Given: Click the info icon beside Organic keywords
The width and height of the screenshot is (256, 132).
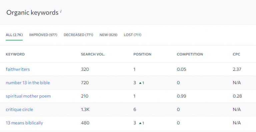Looking at the screenshot, I should [61, 11].
